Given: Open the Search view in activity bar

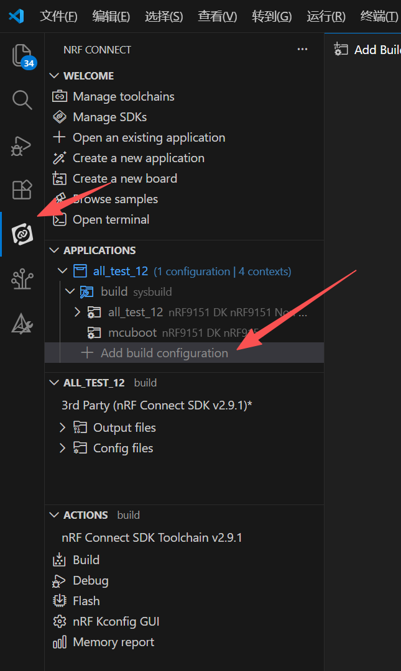Looking at the screenshot, I should [22, 100].
